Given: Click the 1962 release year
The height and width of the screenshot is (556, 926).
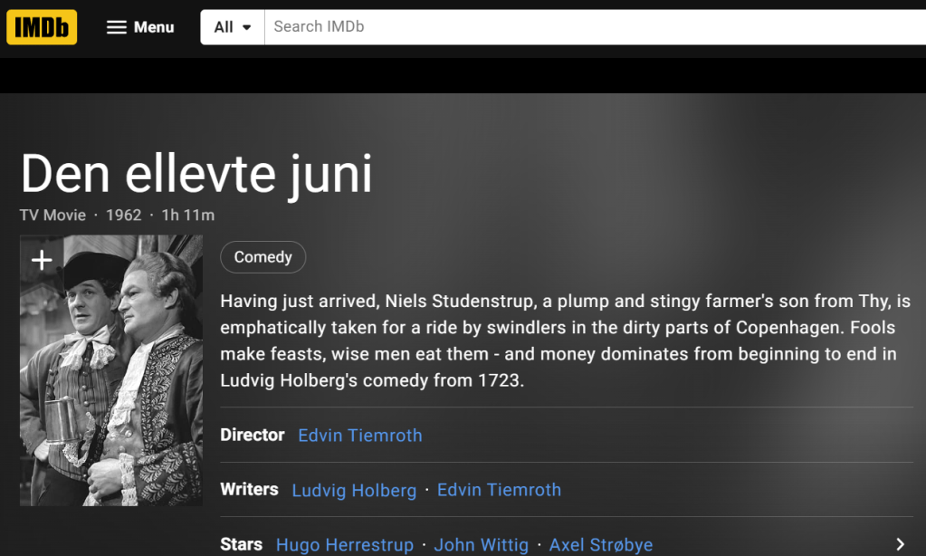Looking at the screenshot, I should [124, 215].
